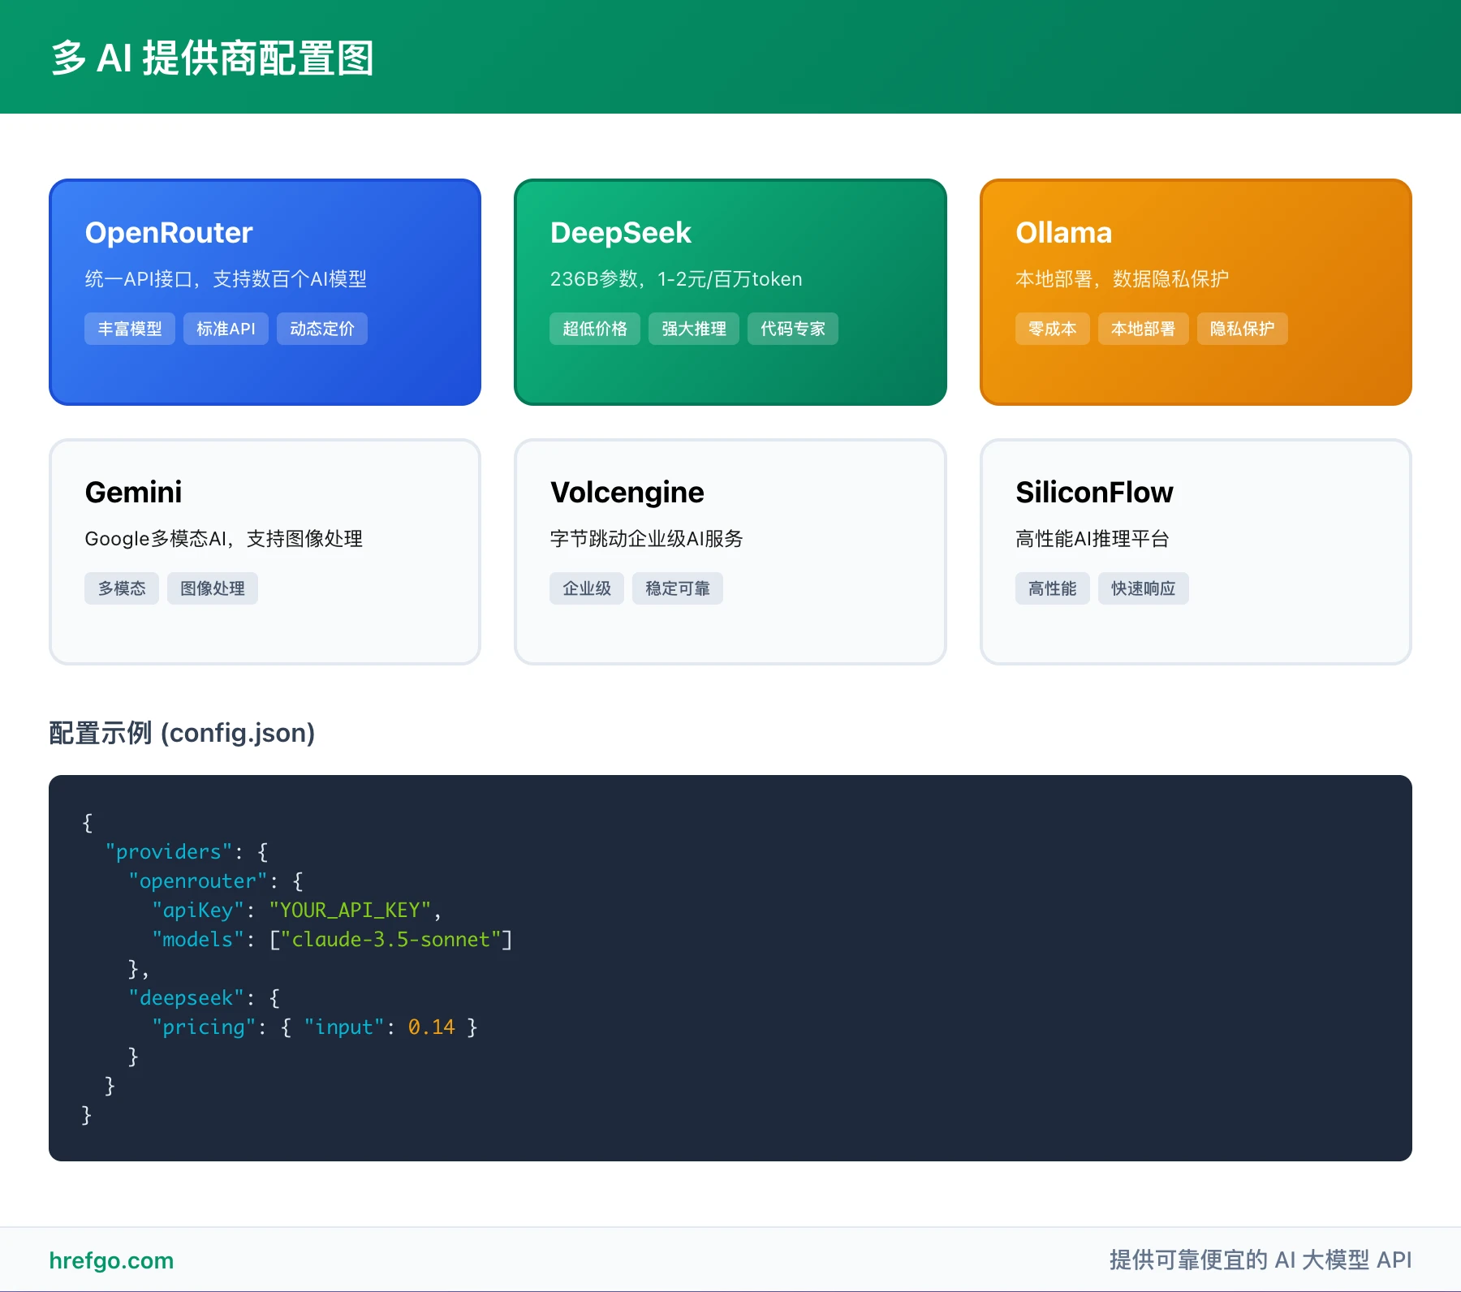Click the 代码专家 tag
The width and height of the screenshot is (1461, 1292).
[793, 329]
